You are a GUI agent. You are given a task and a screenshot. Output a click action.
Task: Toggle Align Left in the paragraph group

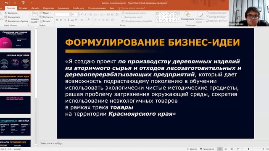[96, 20]
